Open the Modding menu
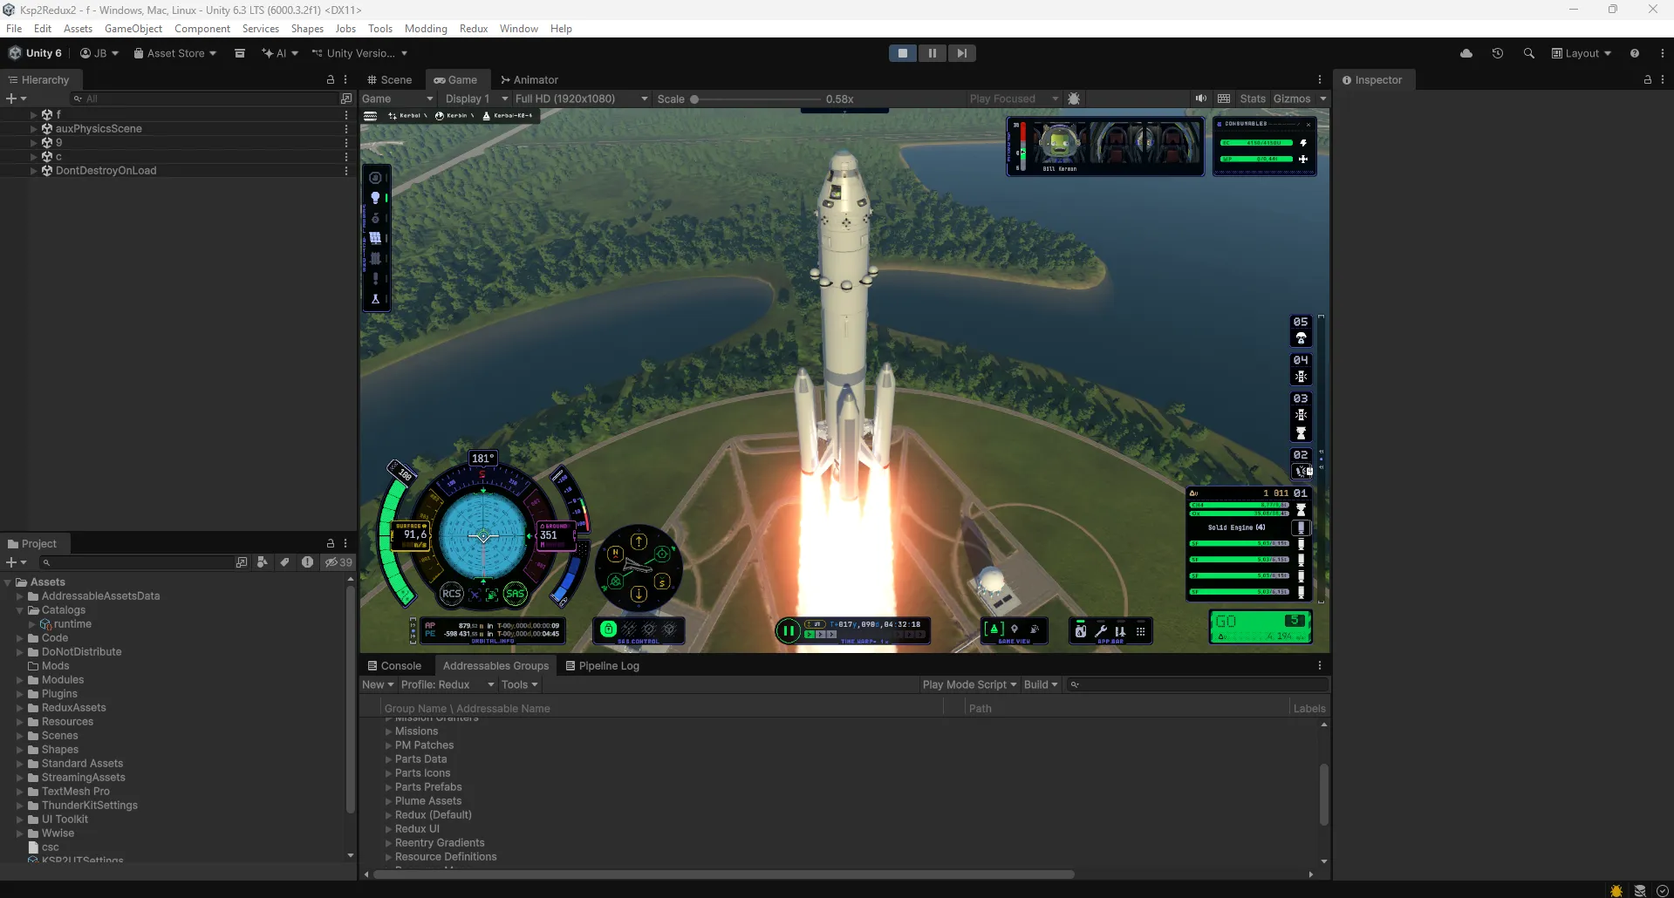Viewport: 1674px width, 898px height. 426,29
